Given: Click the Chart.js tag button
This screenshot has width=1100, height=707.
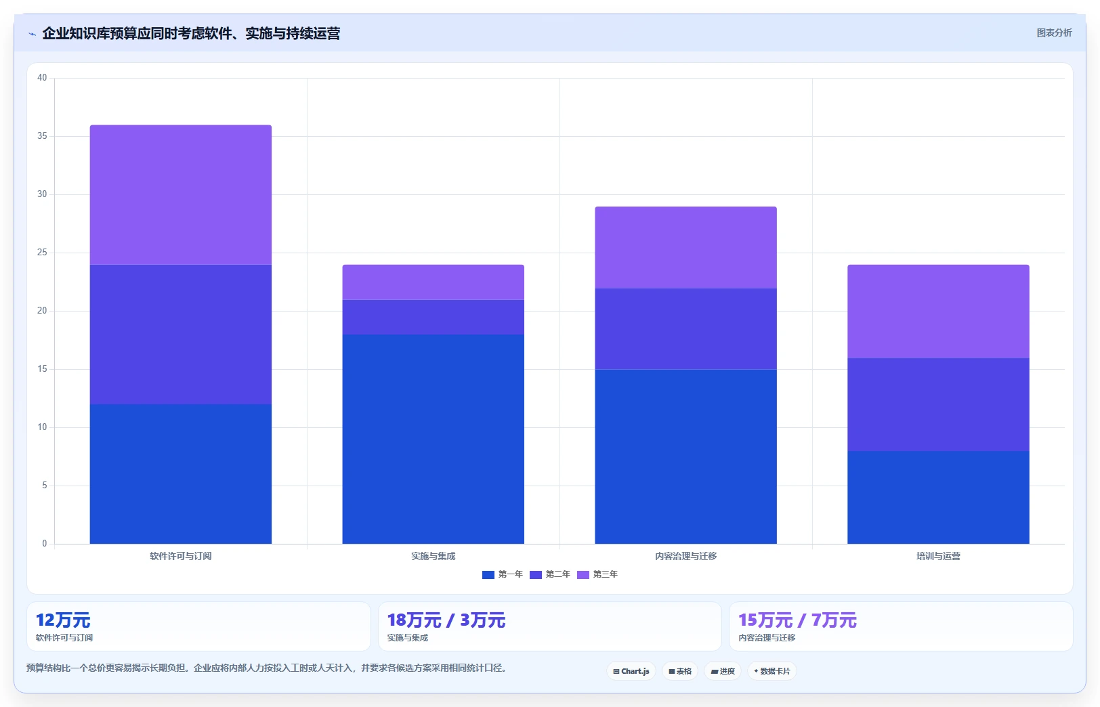Looking at the screenshot, I should [631, 671].
